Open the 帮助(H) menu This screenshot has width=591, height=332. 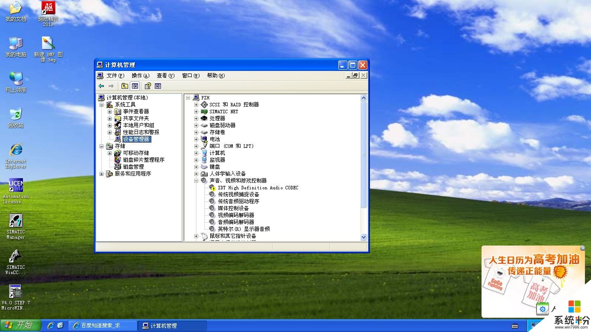216,76
